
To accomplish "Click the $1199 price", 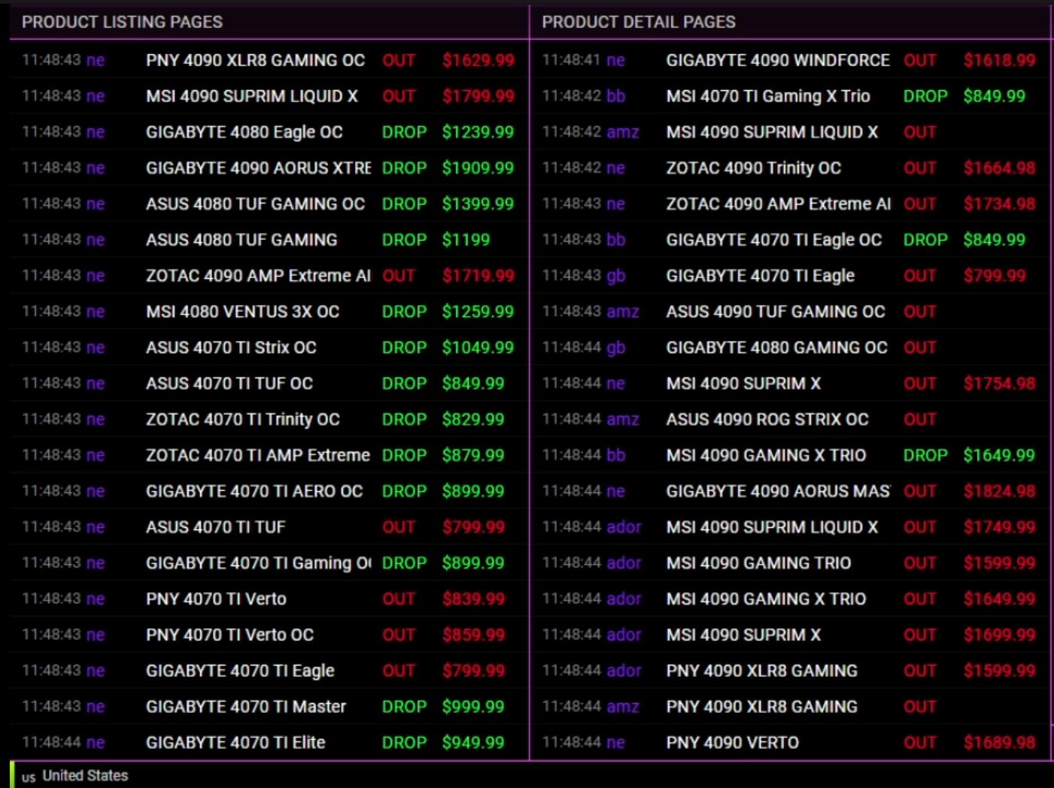I will click(x=466, y=240).
